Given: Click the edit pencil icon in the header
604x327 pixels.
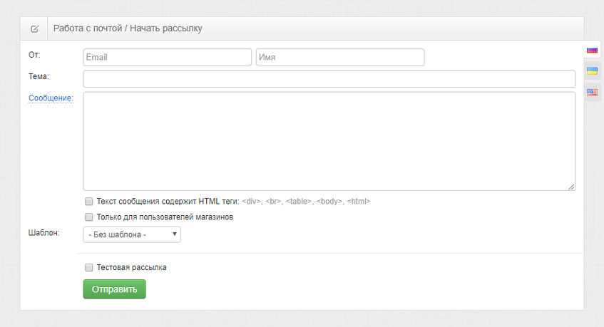Looking at the screenshot, I should [x=34, y=28].
